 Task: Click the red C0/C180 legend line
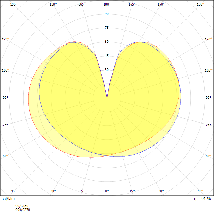point(8,206)
